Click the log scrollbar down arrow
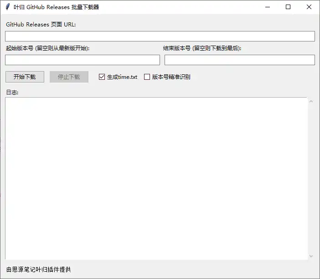320x279 pixels. pyautogui.click(x=311, y=256)
